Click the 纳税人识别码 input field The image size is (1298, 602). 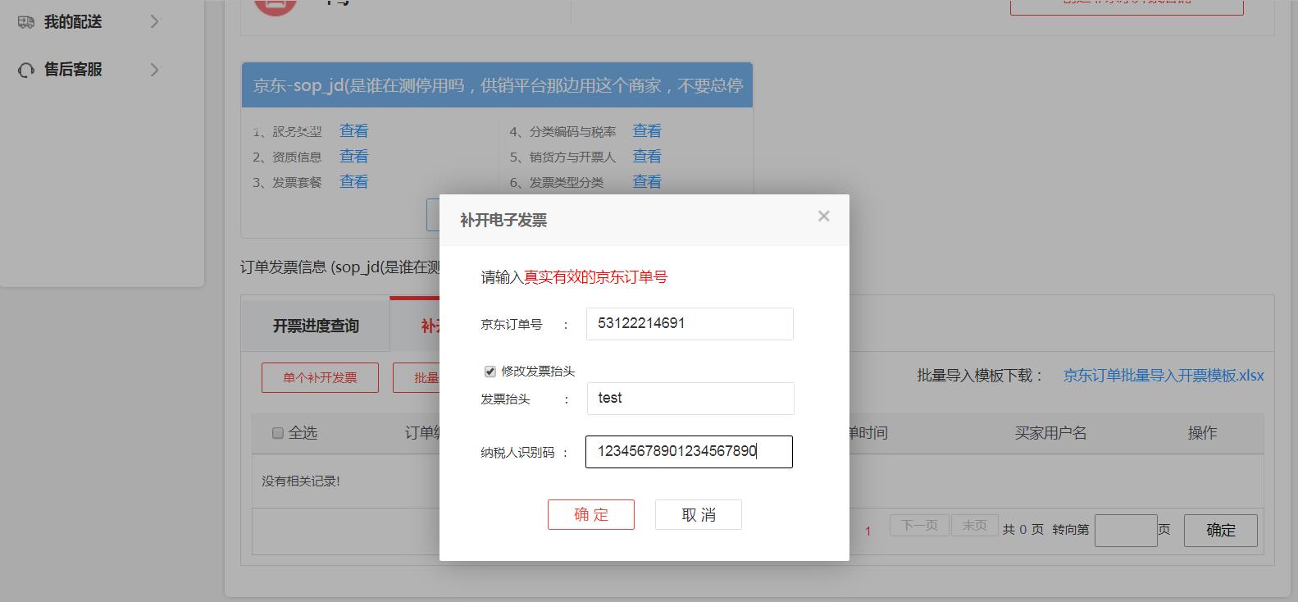pos(689,452)
